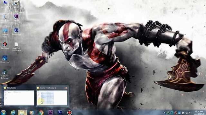Click the Windows Explorer taskbar button
This screenshot has height=115, width=206.
click(22, 112)
